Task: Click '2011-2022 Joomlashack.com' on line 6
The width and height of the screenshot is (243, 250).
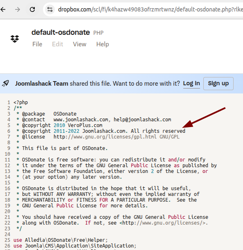Action: pos(91,131)
